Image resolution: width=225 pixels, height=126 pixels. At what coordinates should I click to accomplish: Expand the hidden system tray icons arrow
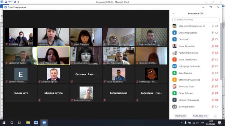click(182, 123)
